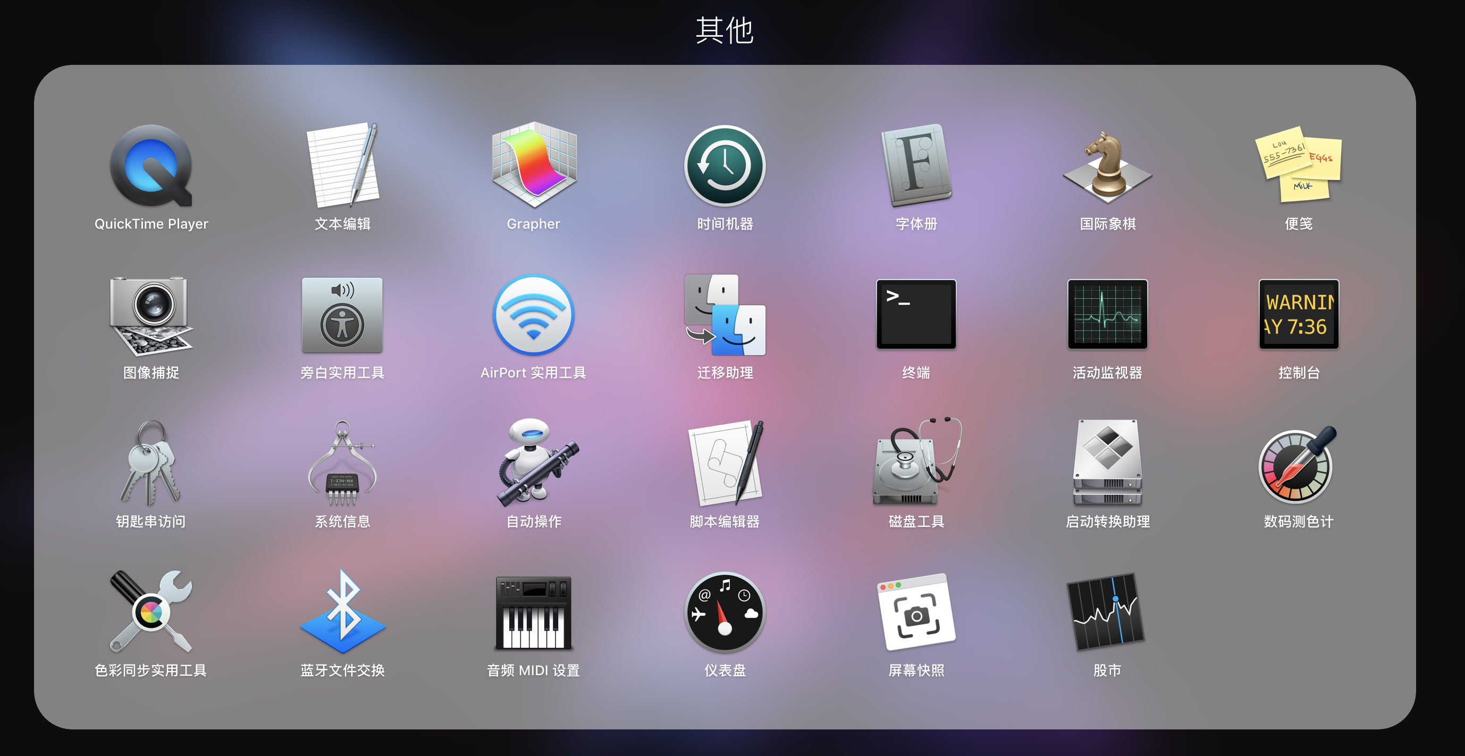This screenshot has width=1465, height=756.
Task: Open 活动监视器 Activity Monitor
Action: (1107, 314)
